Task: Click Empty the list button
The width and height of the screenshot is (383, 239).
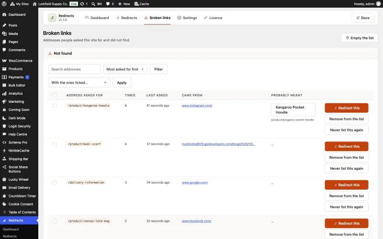Action: [360, 38]
